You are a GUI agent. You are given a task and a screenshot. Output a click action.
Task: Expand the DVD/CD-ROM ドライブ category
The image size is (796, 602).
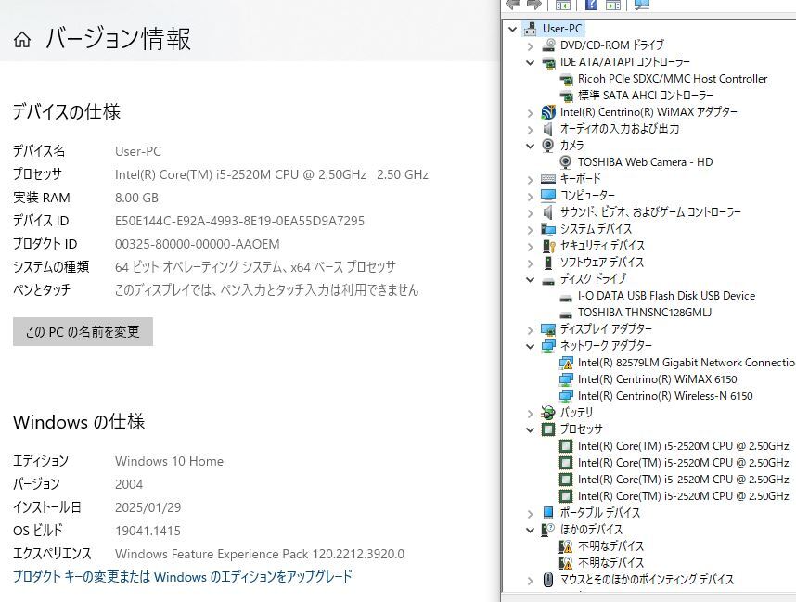(531, 46)
